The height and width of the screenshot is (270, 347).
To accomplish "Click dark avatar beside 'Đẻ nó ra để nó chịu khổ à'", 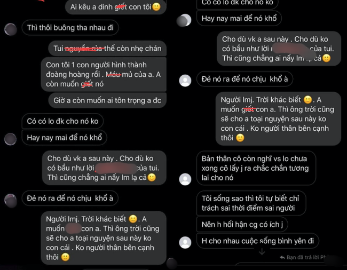I will click(x=11, y=200).
